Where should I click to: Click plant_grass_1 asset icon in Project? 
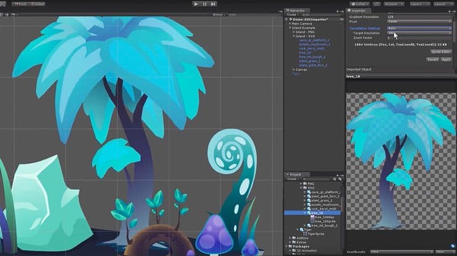pos(309,201)
